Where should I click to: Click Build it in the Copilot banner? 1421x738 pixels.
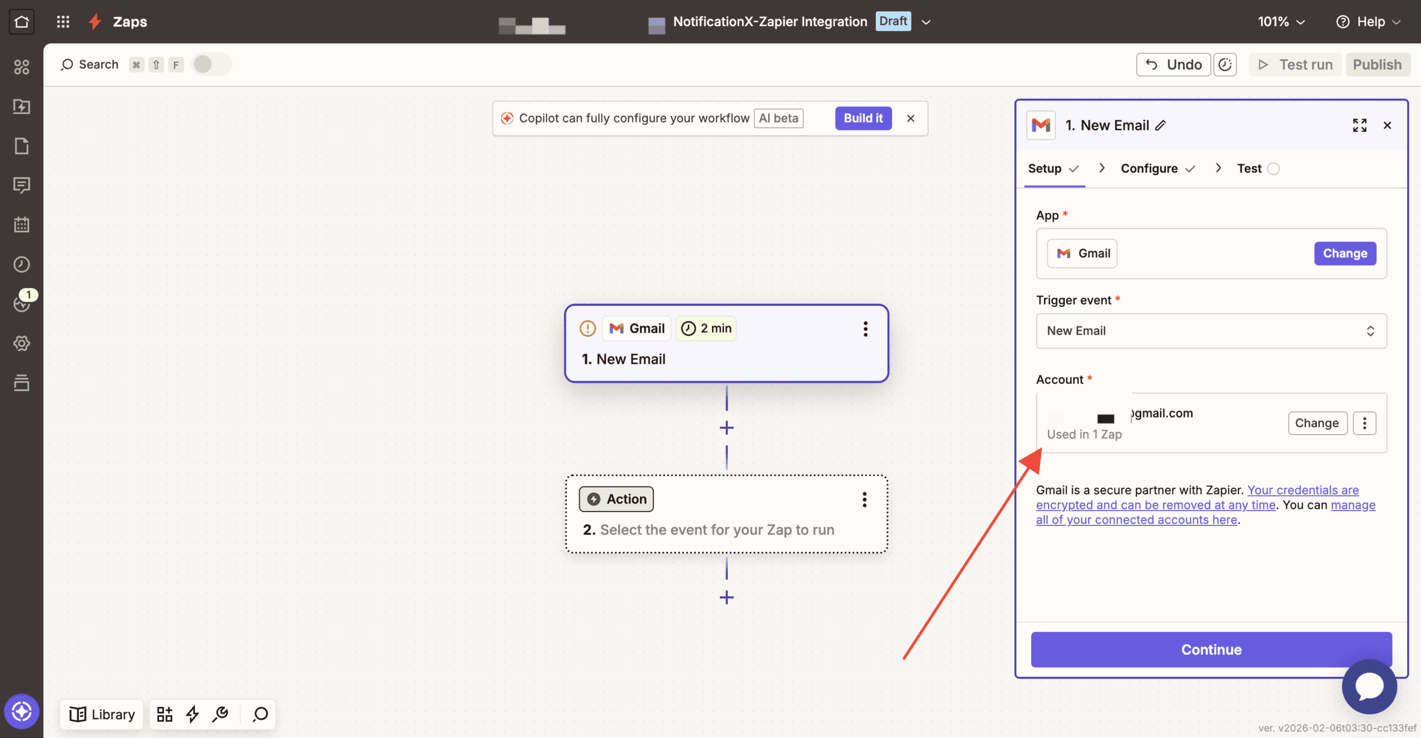pos(863,118)
